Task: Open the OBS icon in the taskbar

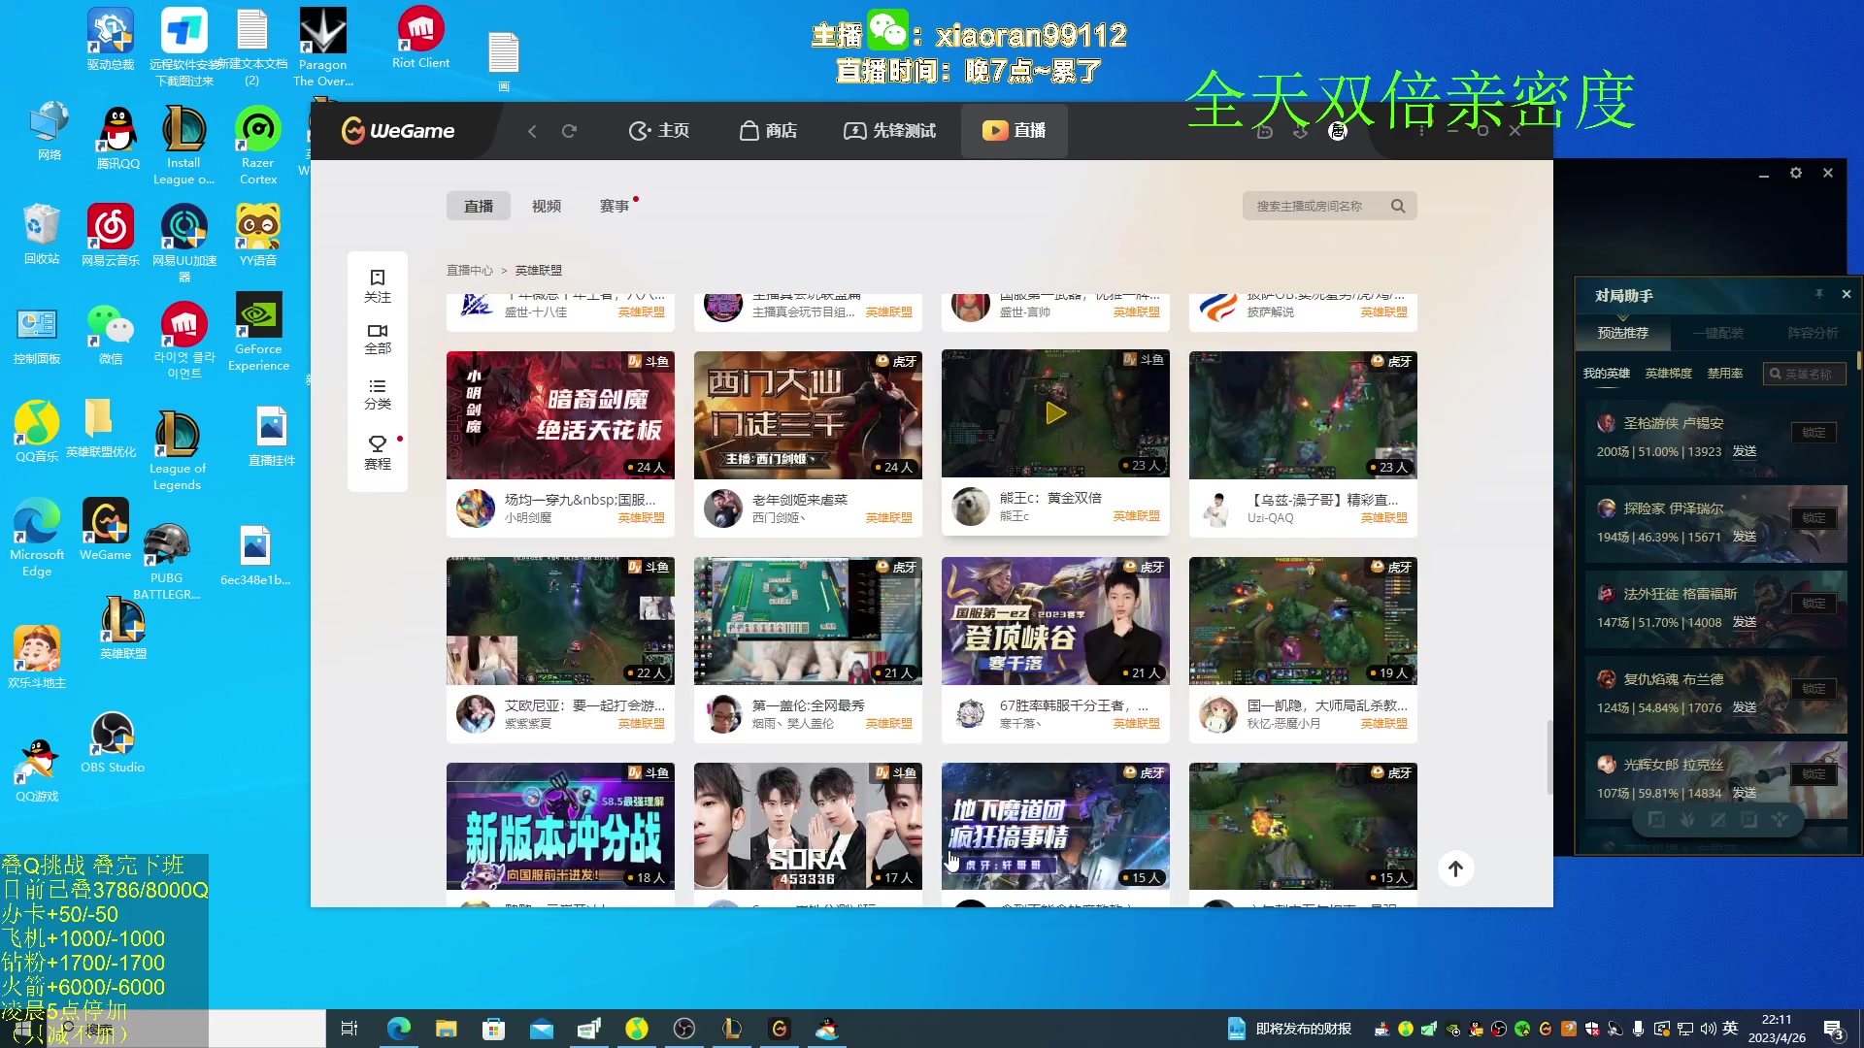Action: click(684, 1029)
